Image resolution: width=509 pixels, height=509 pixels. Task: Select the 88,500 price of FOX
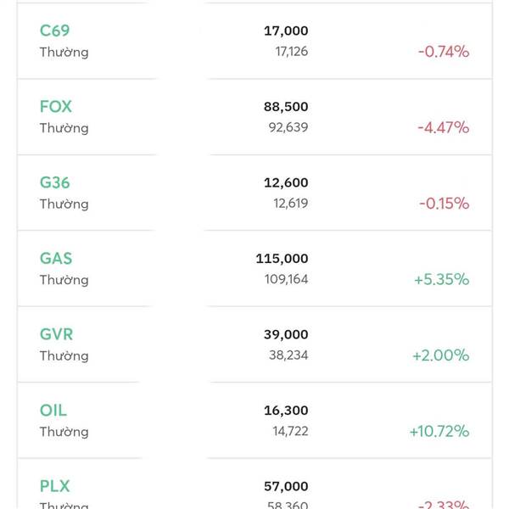pyautogui.click(x=286, y=107)
